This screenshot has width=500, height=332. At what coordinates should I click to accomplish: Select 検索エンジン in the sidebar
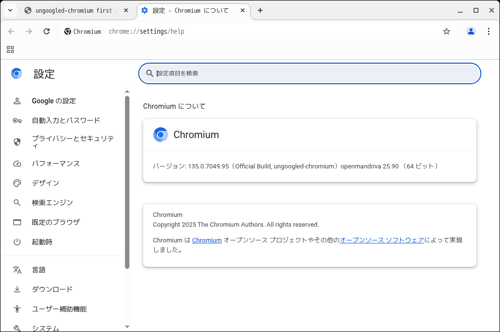[x=52, y=203]
